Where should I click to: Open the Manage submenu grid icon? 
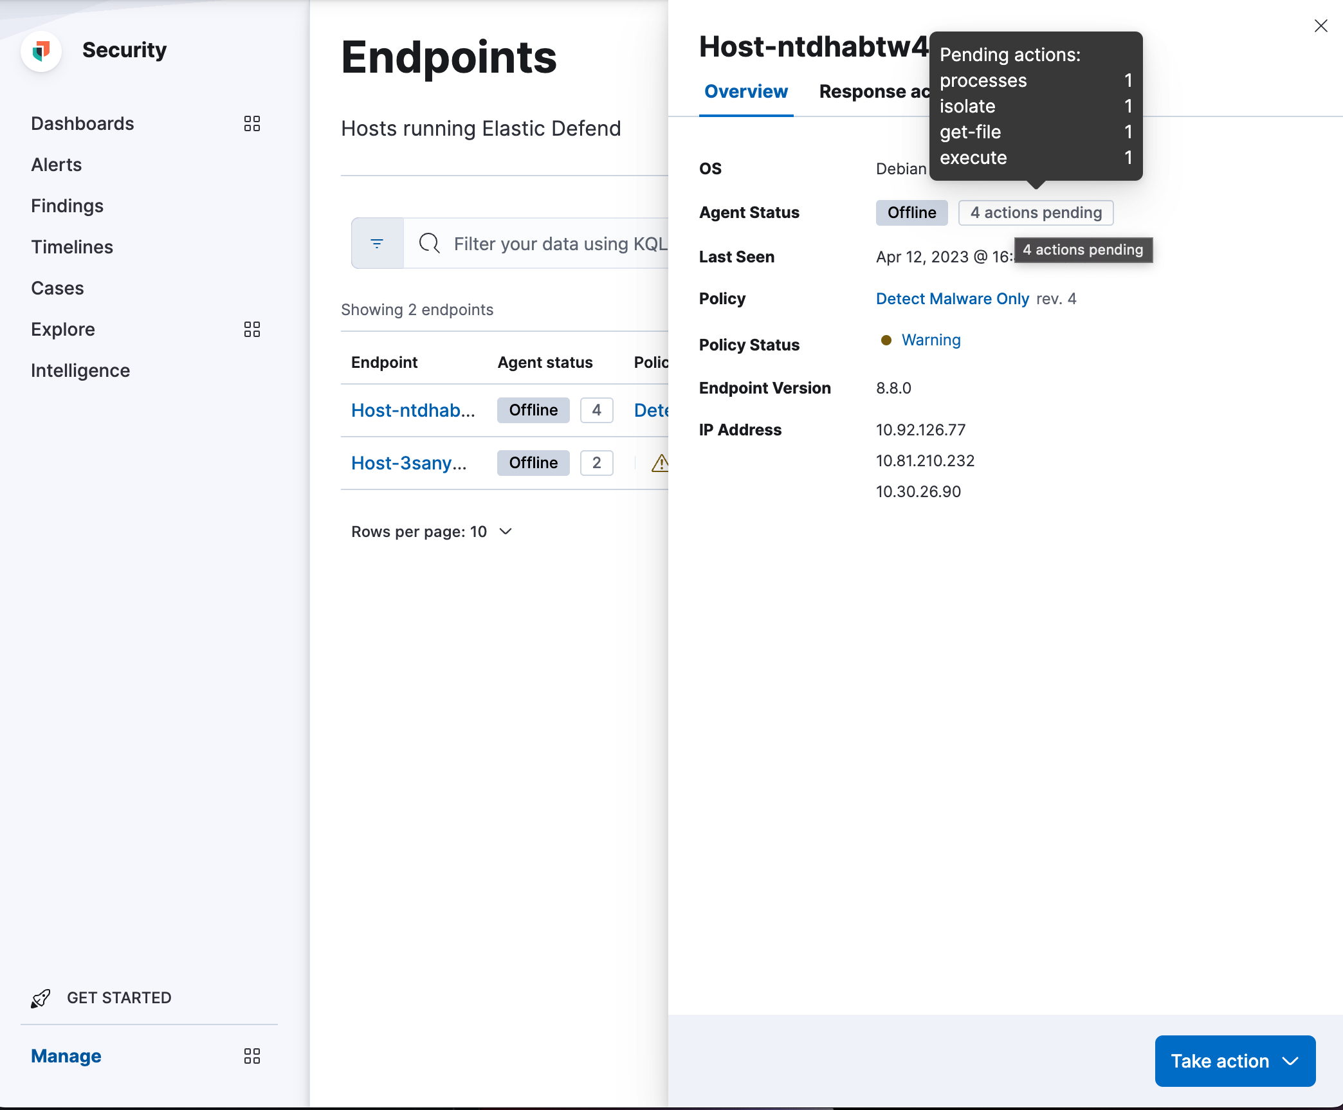point(251,1056)
